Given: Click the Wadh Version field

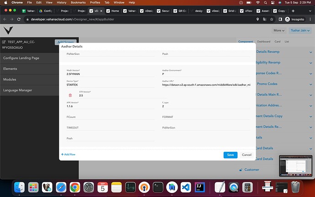Looking at the screenshot, I should pyautogui.click(x=110, y=73).
